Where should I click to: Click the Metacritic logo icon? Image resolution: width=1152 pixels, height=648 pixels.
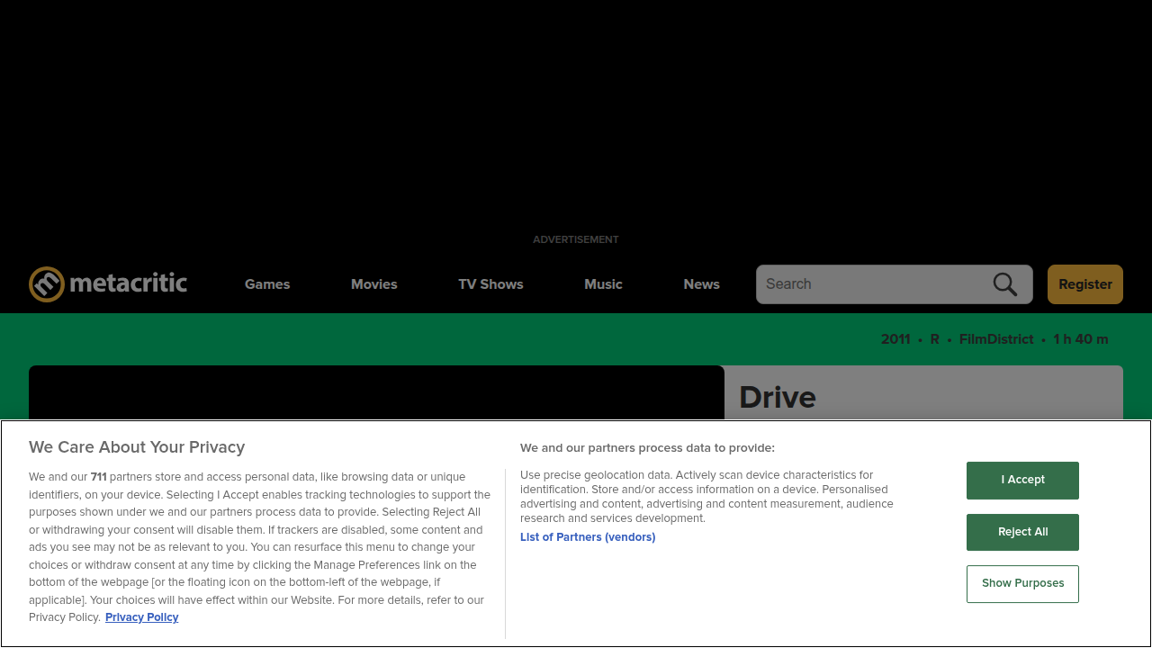coord(47,284)
